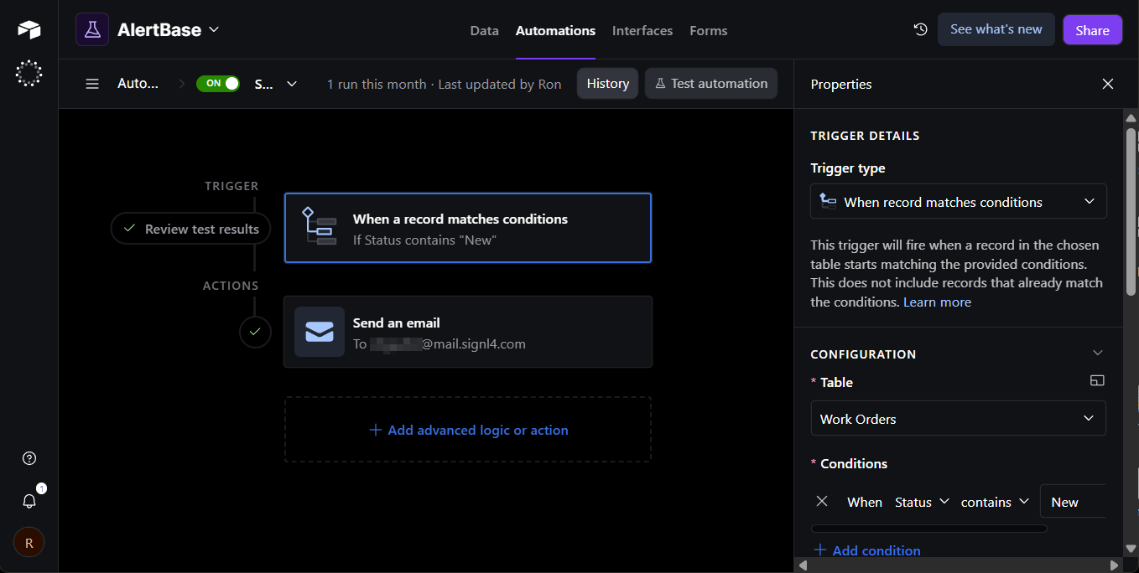This screenshot has height=573, width=1139.
Task: Click the truncated Auto... breadcrumb text
Action: (138, 84)
